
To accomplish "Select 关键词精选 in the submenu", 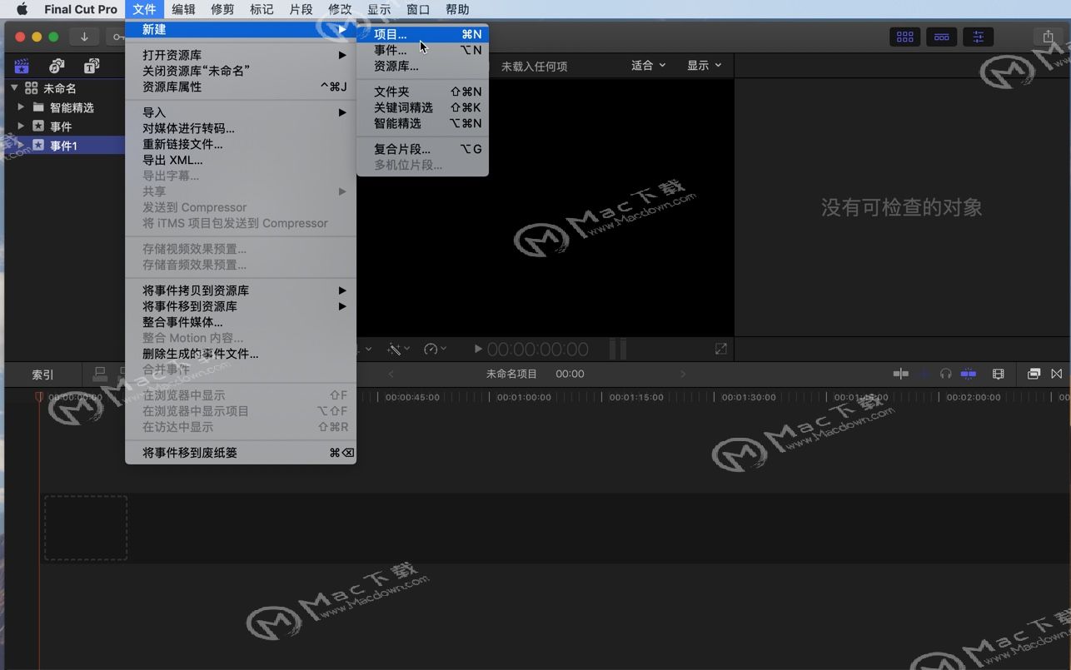I will tap(422, 107).
